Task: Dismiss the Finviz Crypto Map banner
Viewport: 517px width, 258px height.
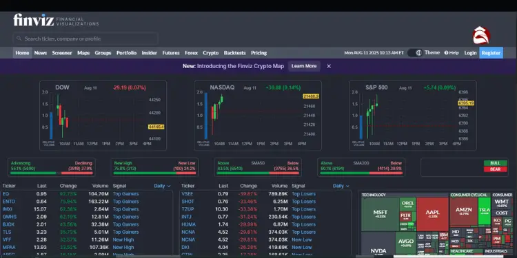Action: 329,66
